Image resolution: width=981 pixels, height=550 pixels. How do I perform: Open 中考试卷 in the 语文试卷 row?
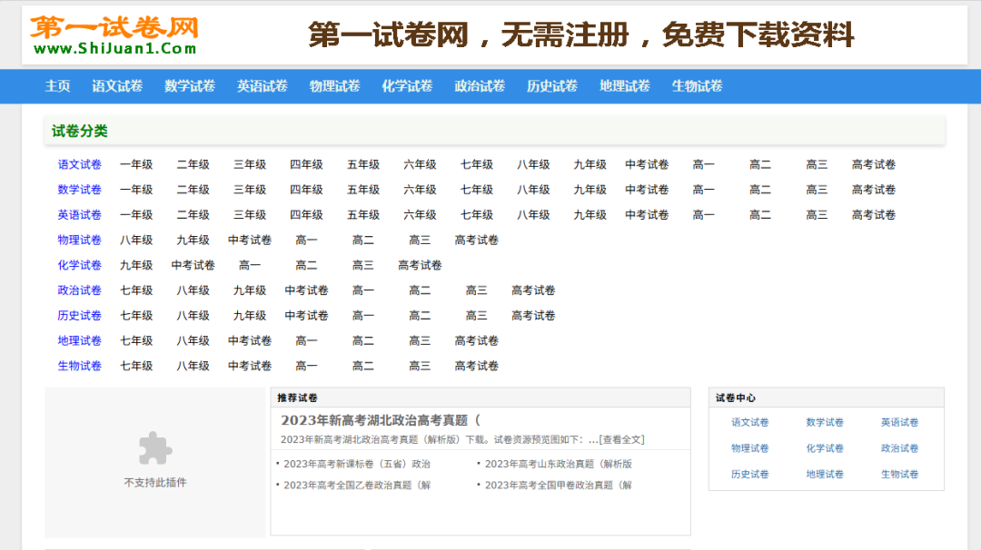pyautogui.click(x=647, y=164)
